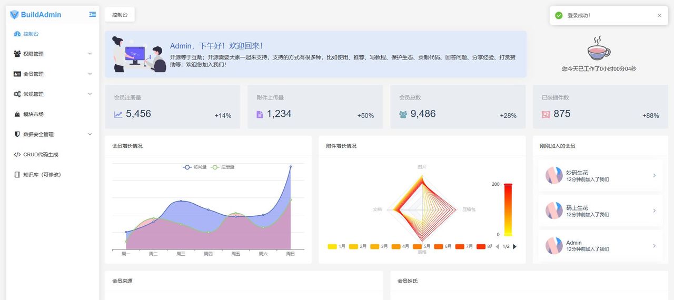Toggle the 注册量 series in chart legend
Screen dimensions: 674x300
point(222,167)
